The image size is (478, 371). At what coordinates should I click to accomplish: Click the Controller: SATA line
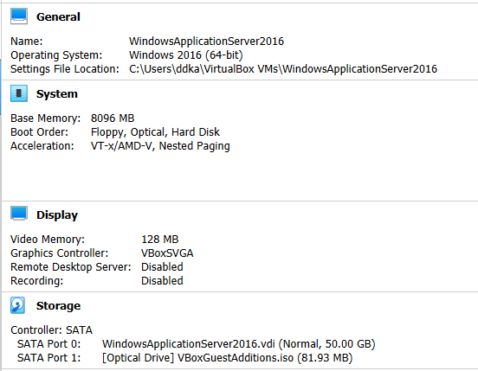tap(51, 329)
